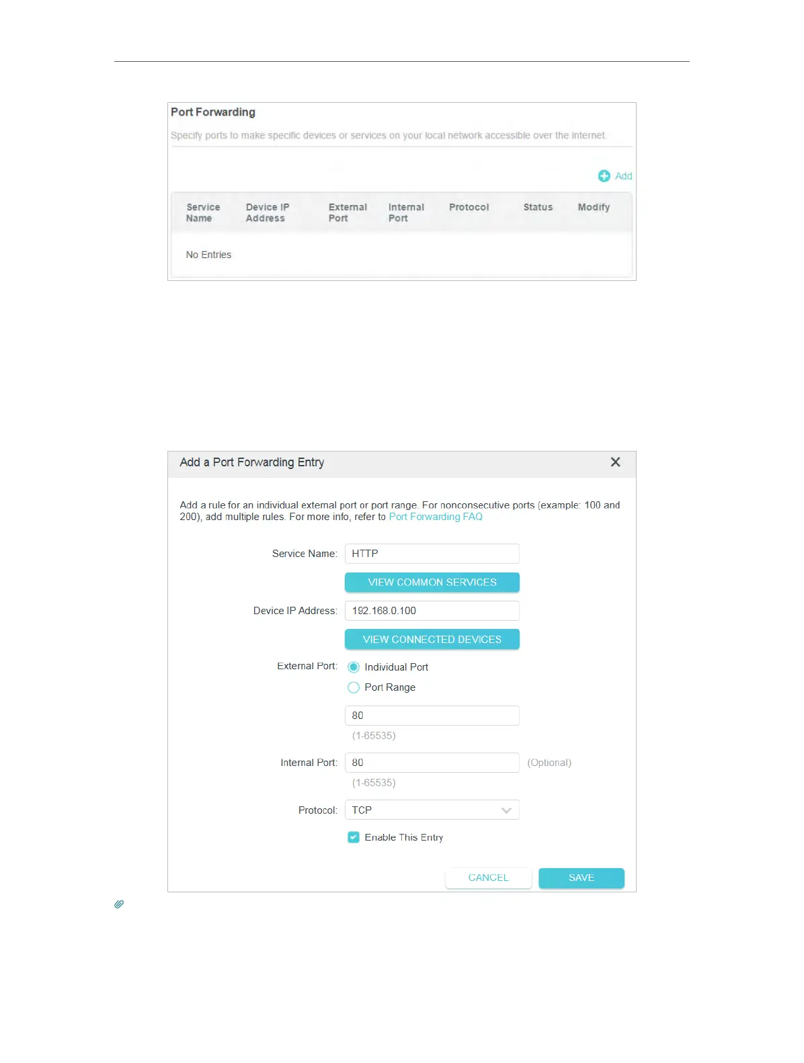This screenshot has width=804, height=1063.
Task: Close the Add Port Forwarding Entry dialog
Action: (615, 462)
